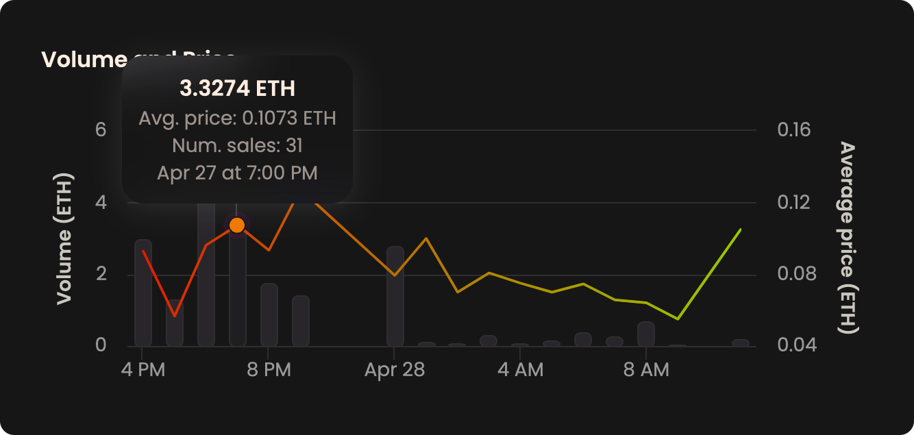Click "Num. sales: 31" in the tooltip
The height and width of the screenshot is (435, 914).
click(x=237, y=145)
